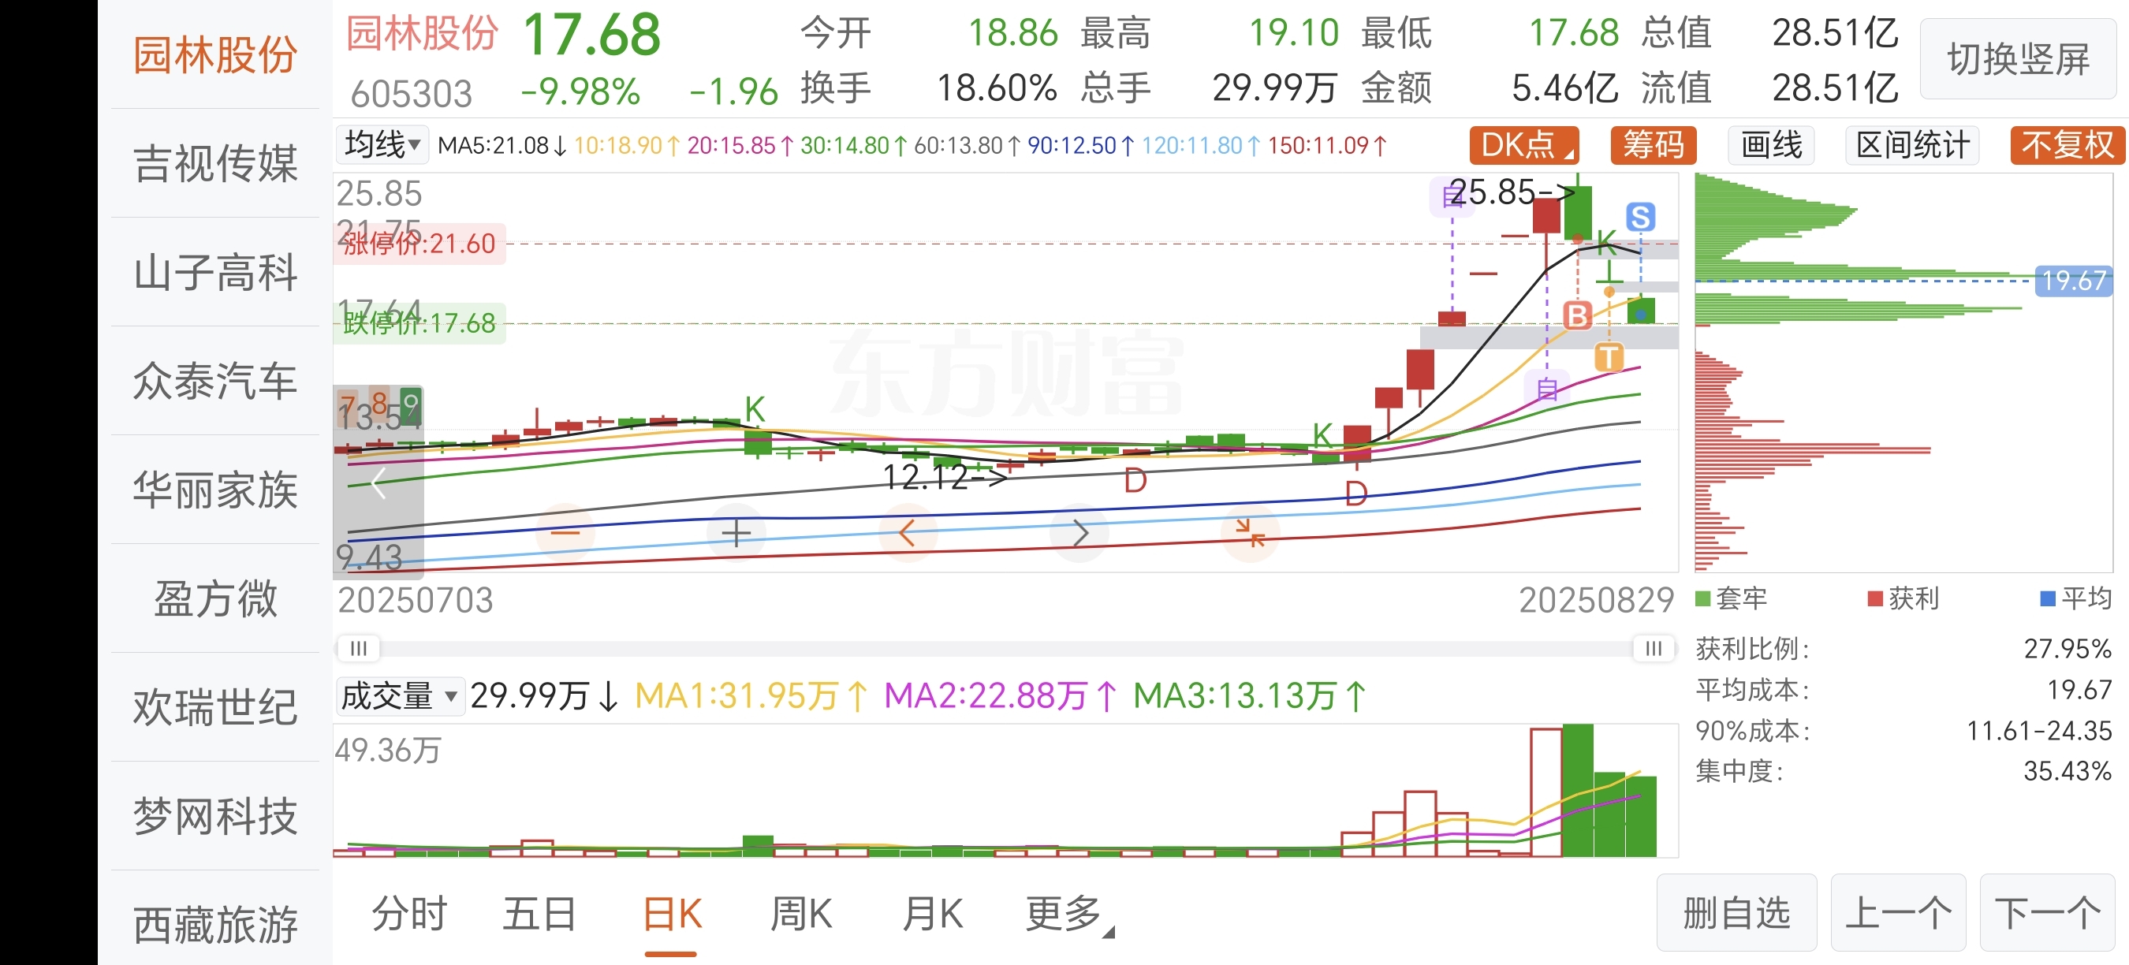Image resolution: width=2129 pixels, height=965 pixels.
Task: Enable the 画线 drawing tool
Action: pyautogui.click(x=1772, y=145)
